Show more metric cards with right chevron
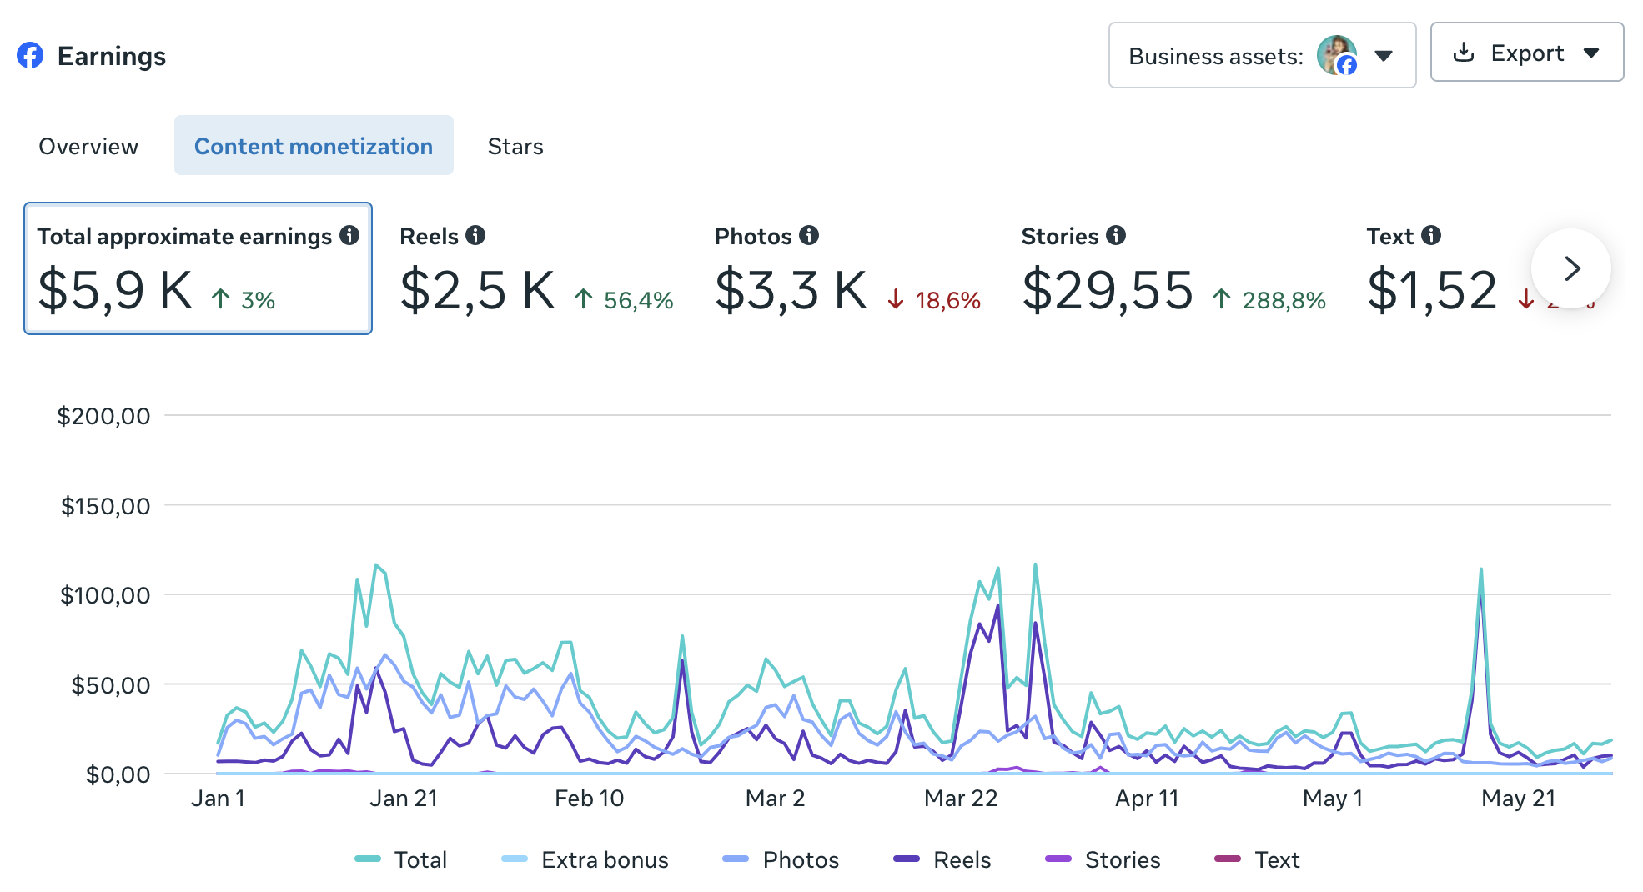 tap(1571, 268)
